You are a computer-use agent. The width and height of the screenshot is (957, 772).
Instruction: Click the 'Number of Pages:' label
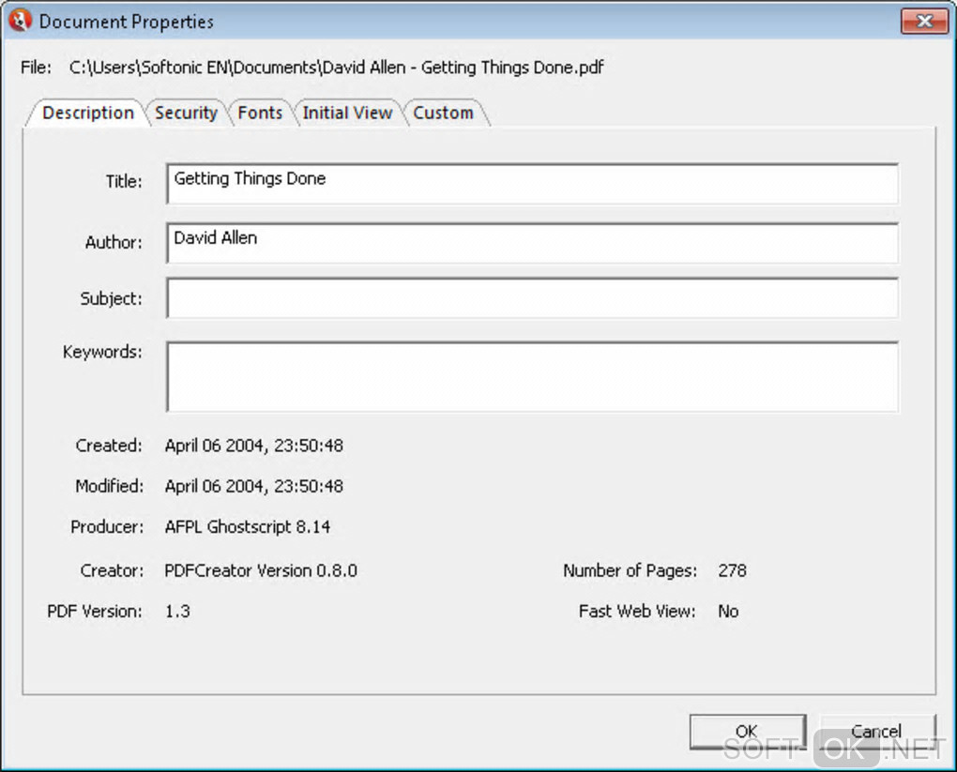630,570
